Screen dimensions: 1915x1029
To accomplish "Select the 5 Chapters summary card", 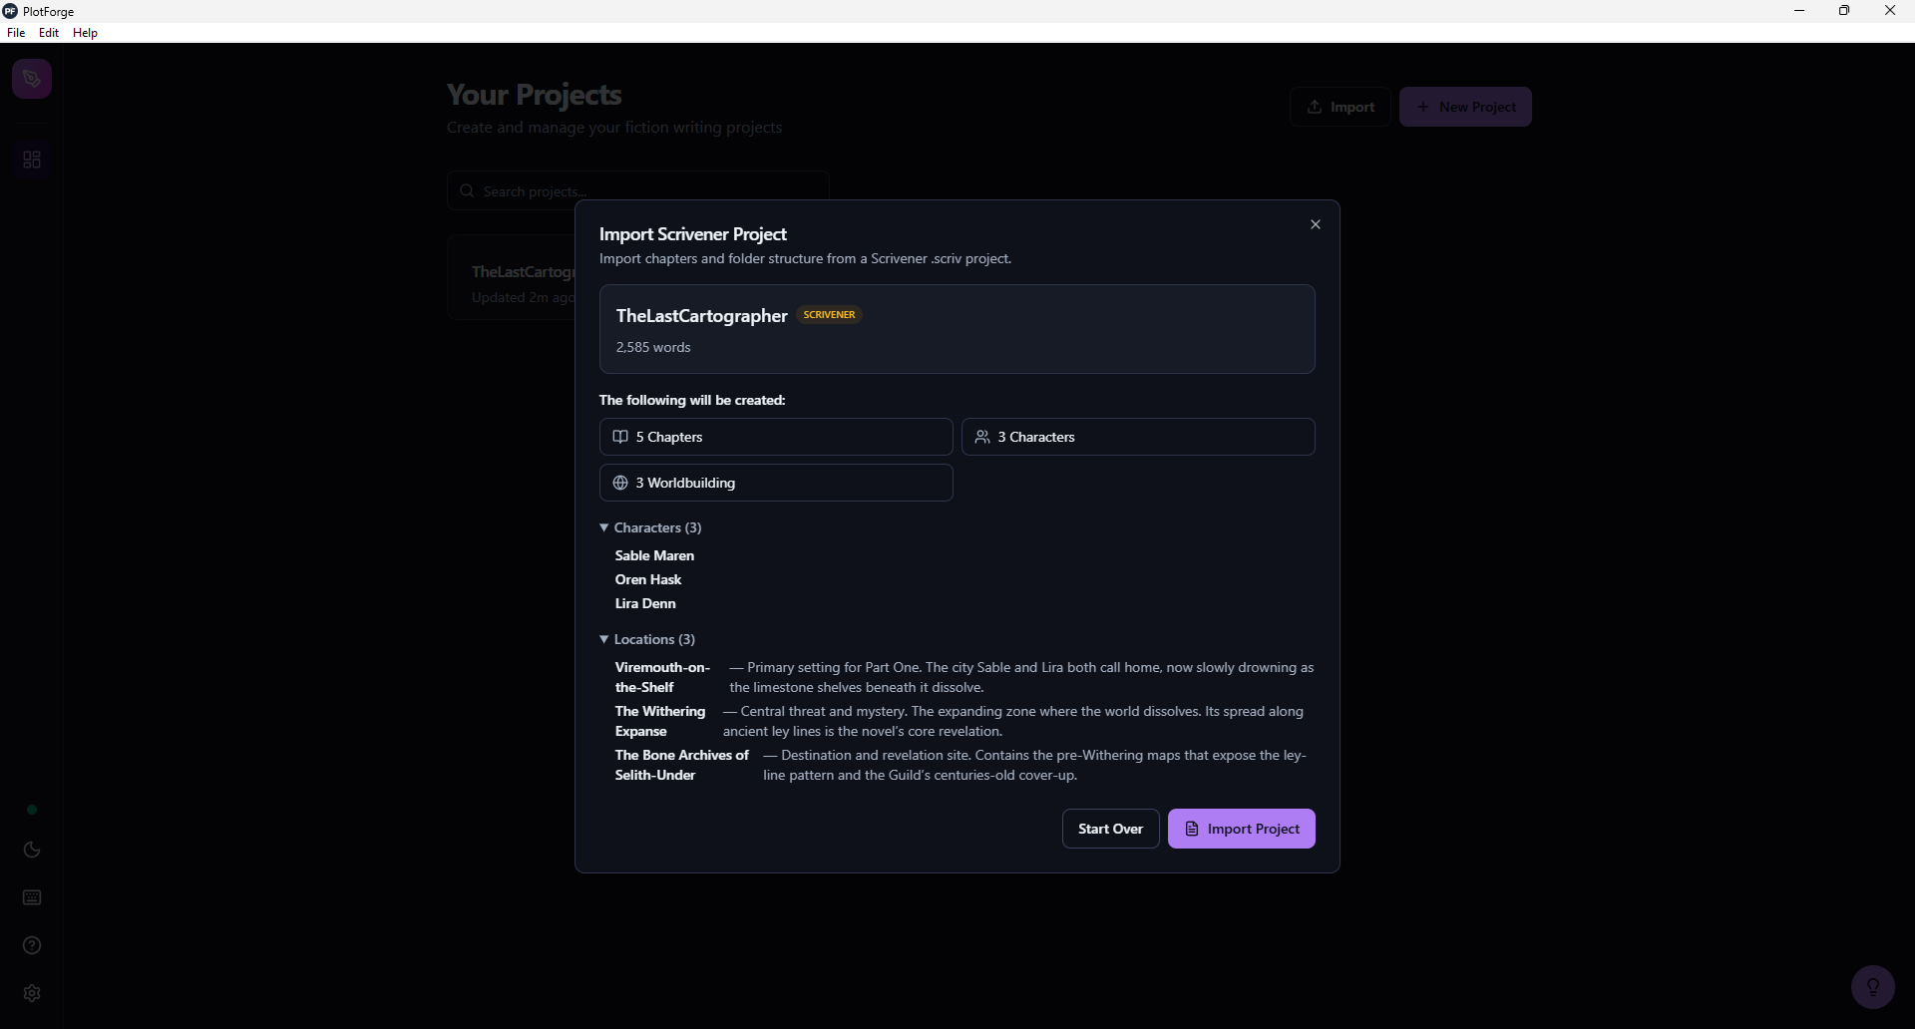I will coord(776,437).
